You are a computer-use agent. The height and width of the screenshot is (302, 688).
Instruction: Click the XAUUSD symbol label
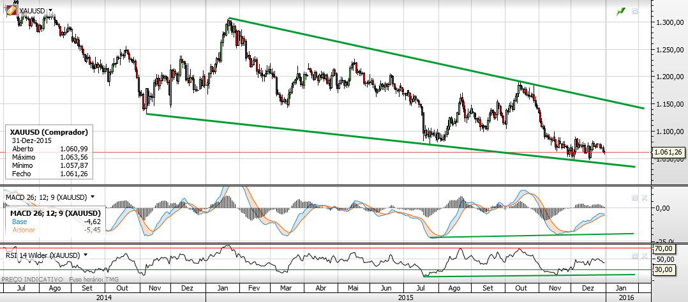(33, 11)
